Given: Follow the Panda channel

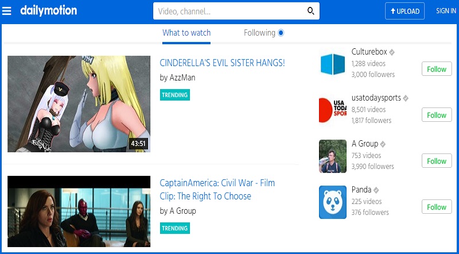Looking at the screenshot, I should [x=437, y=207].
